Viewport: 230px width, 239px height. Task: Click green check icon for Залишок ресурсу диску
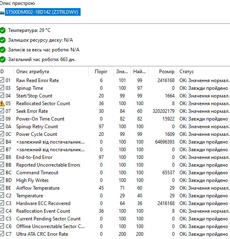(2, 40)
